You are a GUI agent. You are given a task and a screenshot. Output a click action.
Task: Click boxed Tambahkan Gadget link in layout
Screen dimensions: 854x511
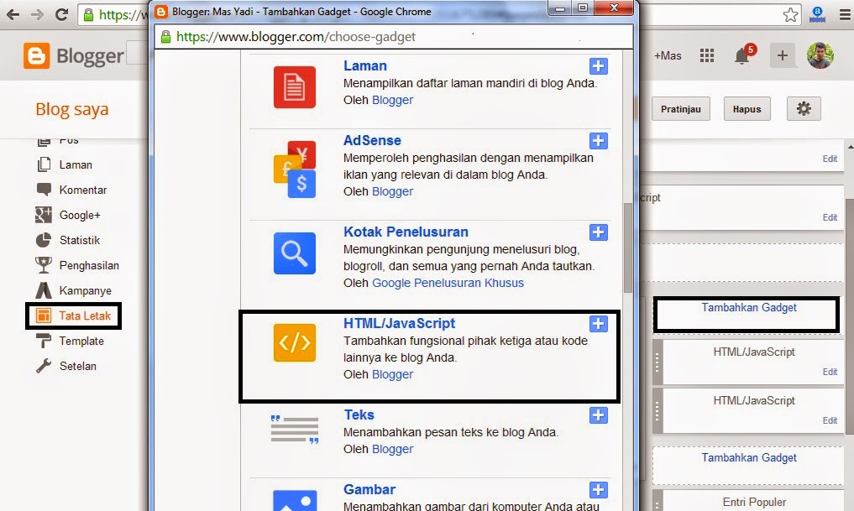pos(749,307)
